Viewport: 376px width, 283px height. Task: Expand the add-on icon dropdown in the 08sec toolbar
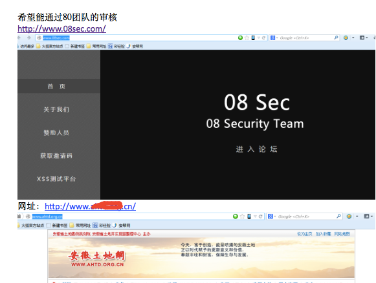coord(353,37)
